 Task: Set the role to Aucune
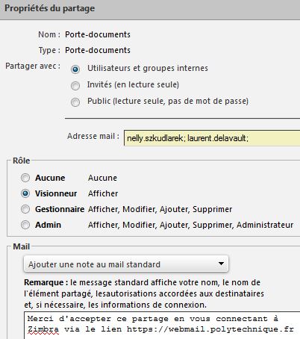point(25,178)
